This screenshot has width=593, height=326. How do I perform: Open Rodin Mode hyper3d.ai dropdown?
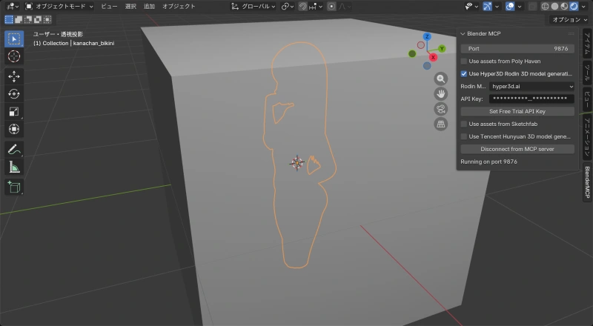coord(531,86)
